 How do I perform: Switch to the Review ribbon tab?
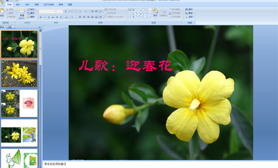coord(61,5)
